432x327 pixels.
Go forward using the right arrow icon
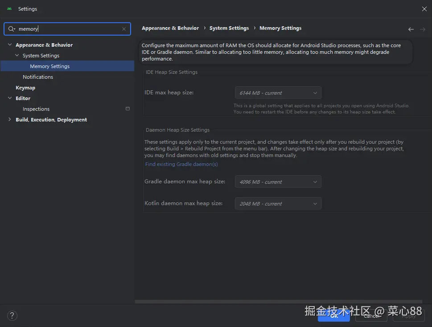[423, 29]
